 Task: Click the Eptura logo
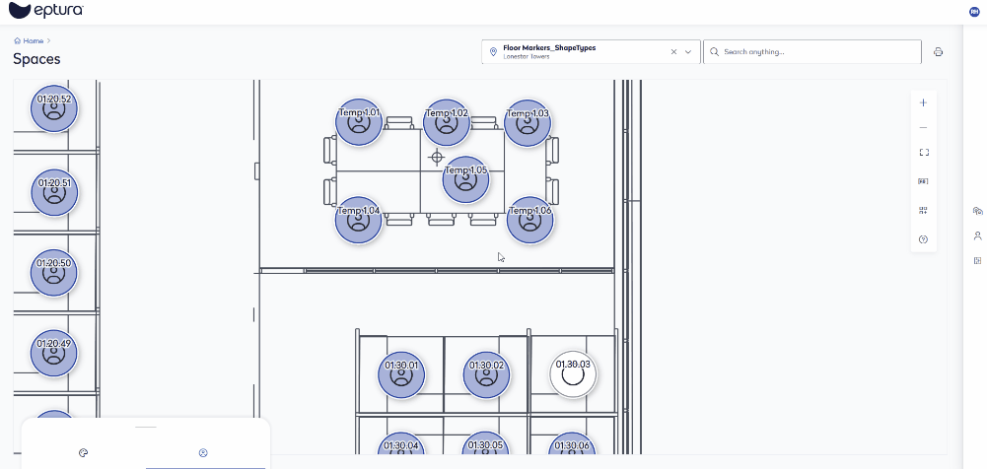(x=46, y=11)
